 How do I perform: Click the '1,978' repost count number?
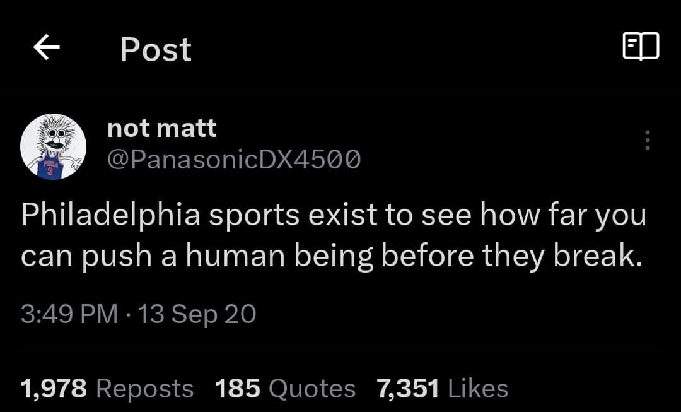pyautogui.click(x=54, y=388)
